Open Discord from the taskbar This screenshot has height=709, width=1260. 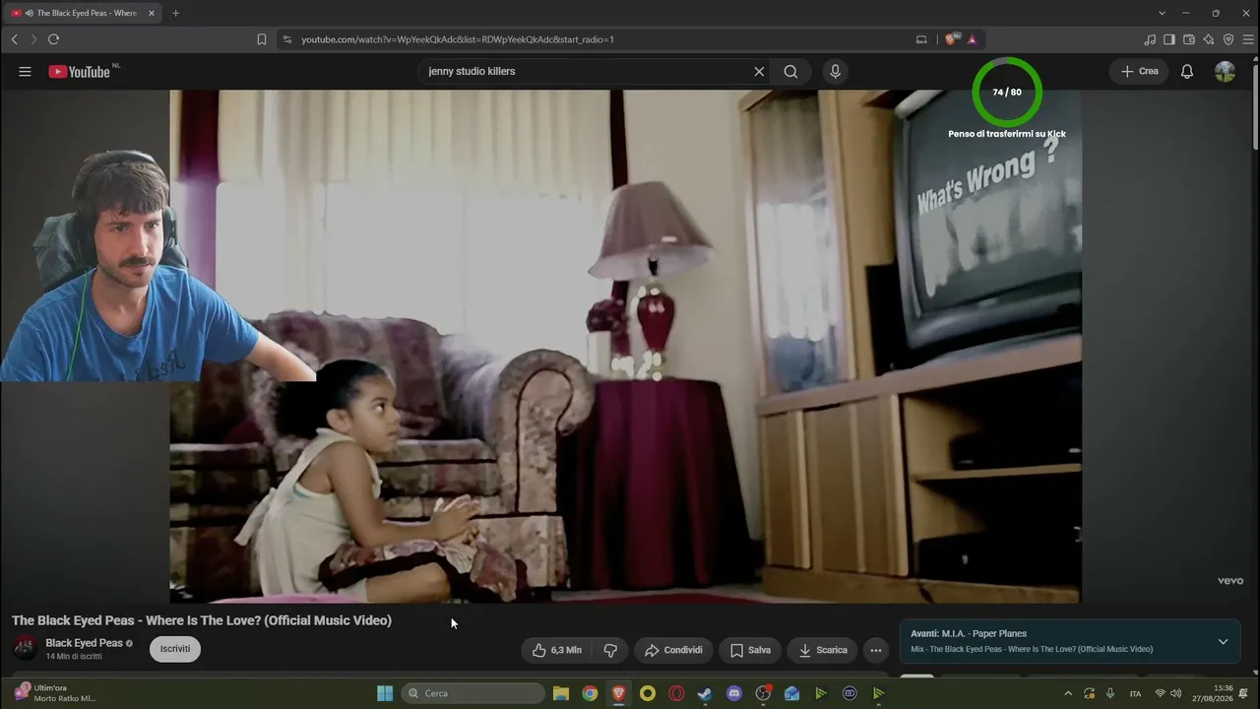click(733, 693)
